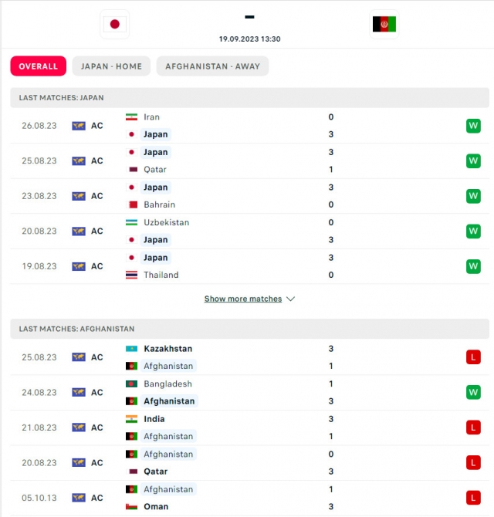494x517 pixels.
Task: Click the Bahrain flag icon
Action: (x=131, y=204)
